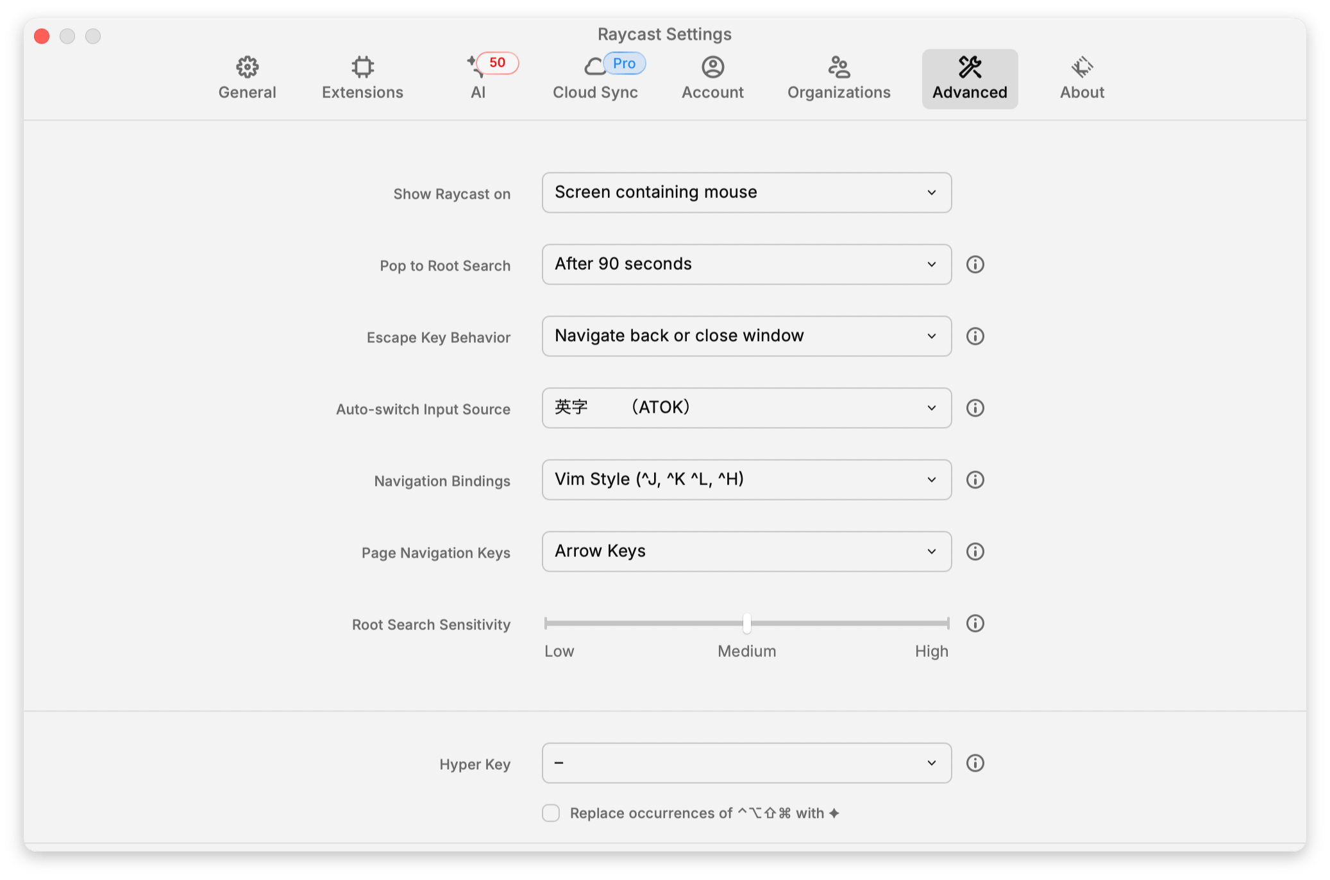Go to the Account tab
The width and height of the screenshot is (1330, 880).
[x=712, y=78]
